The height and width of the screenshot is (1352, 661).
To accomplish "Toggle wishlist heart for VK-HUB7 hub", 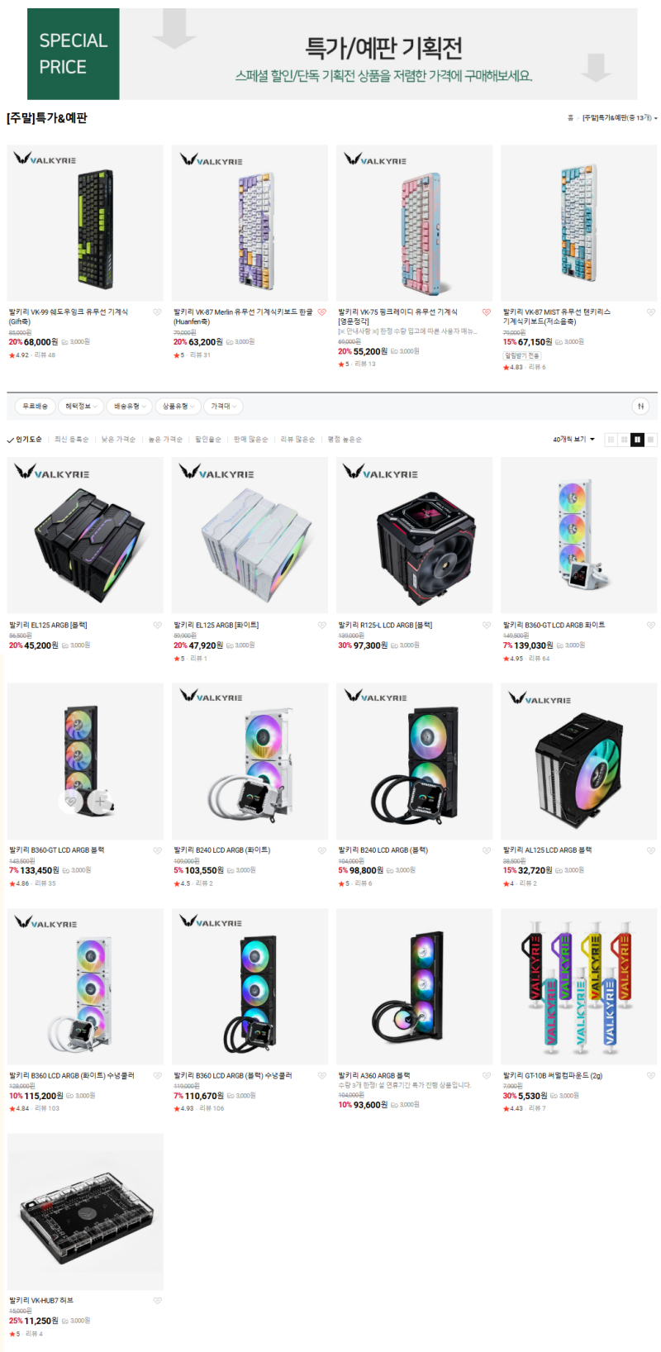I will coord(157,1301).
